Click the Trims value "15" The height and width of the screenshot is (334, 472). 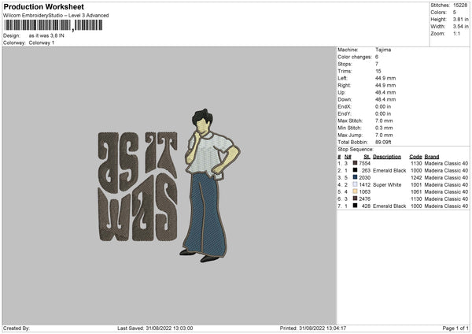pyautogui.click(x=378, y=71)
